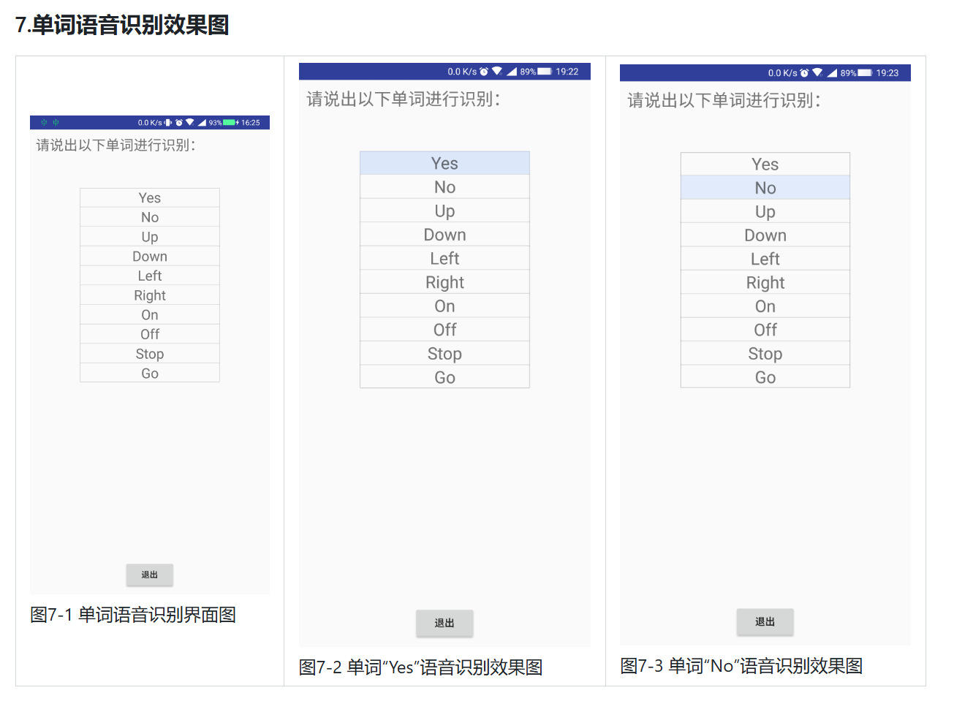Click the Wi-Fi icon in figure 7-1 status bar

190,123
